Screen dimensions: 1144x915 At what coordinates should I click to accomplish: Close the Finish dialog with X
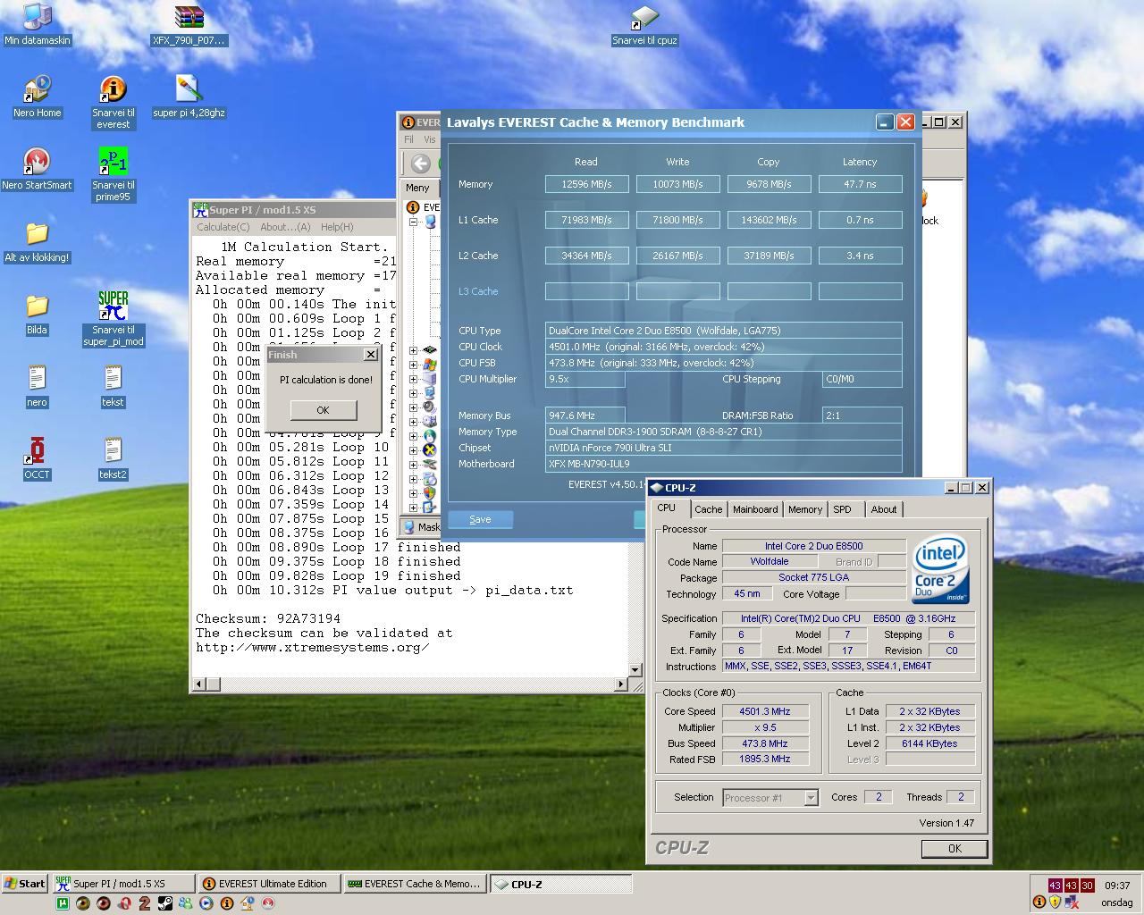(371, 355)
